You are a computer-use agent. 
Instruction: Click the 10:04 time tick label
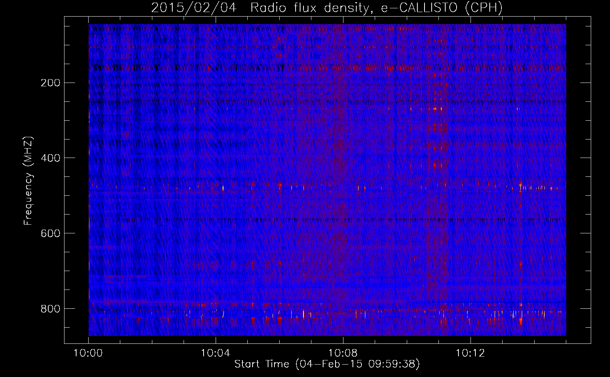(216, 353)
